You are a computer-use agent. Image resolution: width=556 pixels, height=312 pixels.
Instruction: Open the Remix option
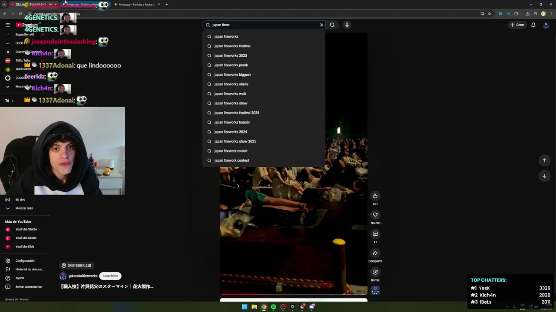pos(375,272)
